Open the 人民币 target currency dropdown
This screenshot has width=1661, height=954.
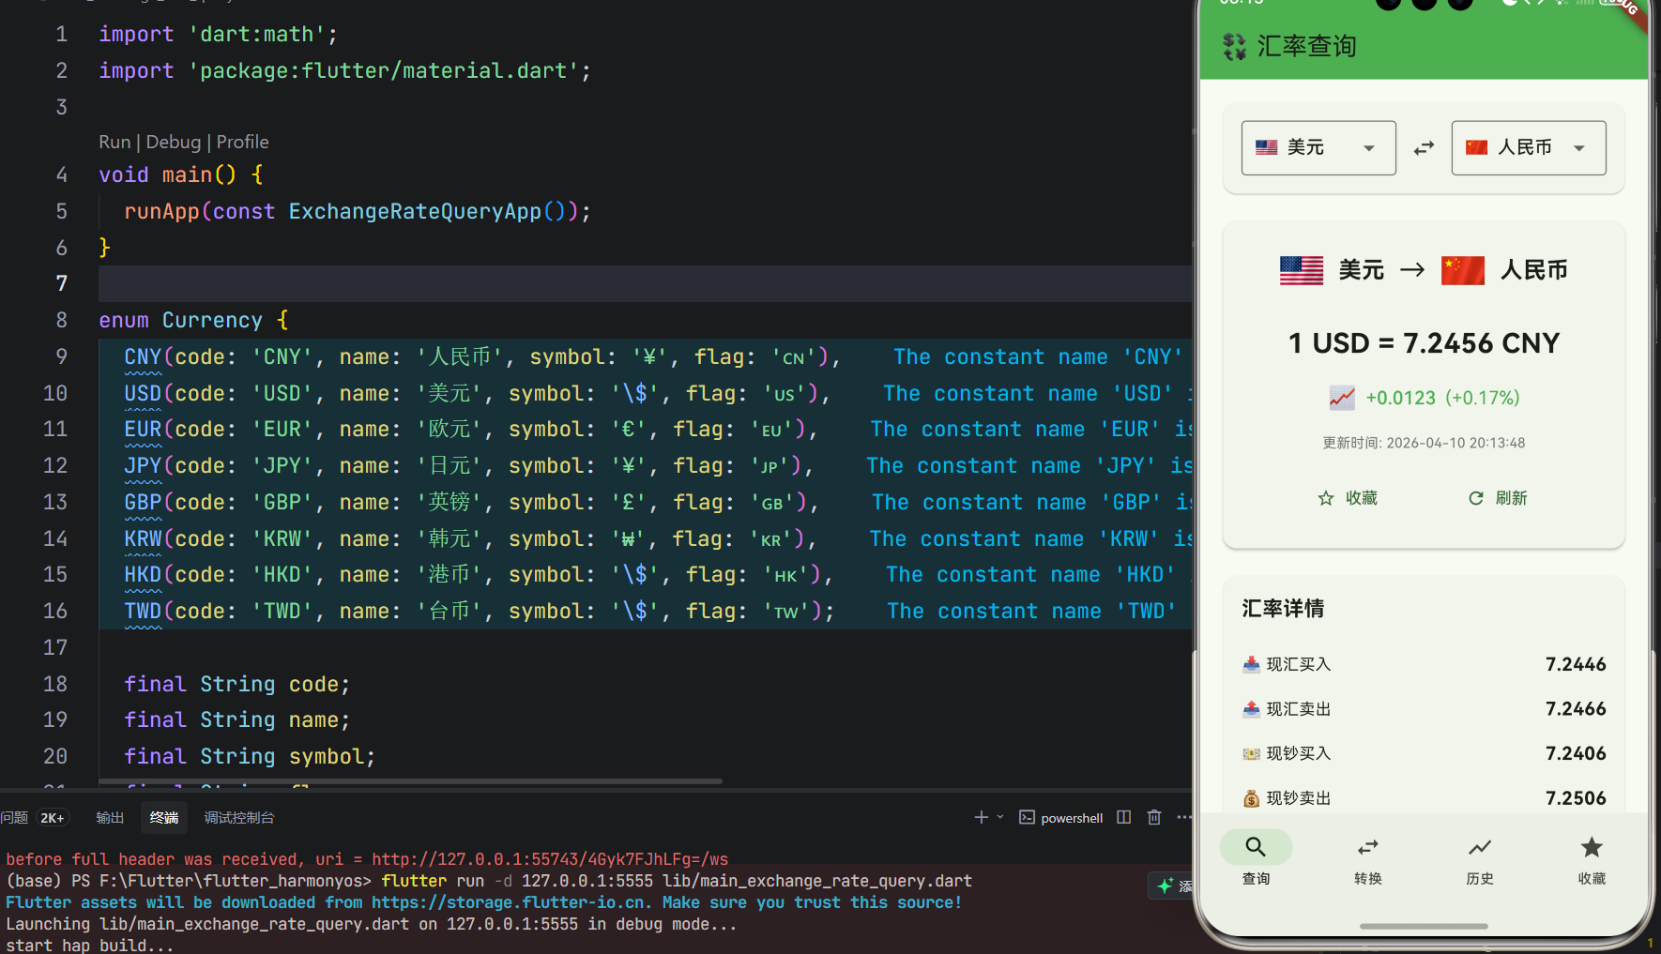[x=1529, y=148]
